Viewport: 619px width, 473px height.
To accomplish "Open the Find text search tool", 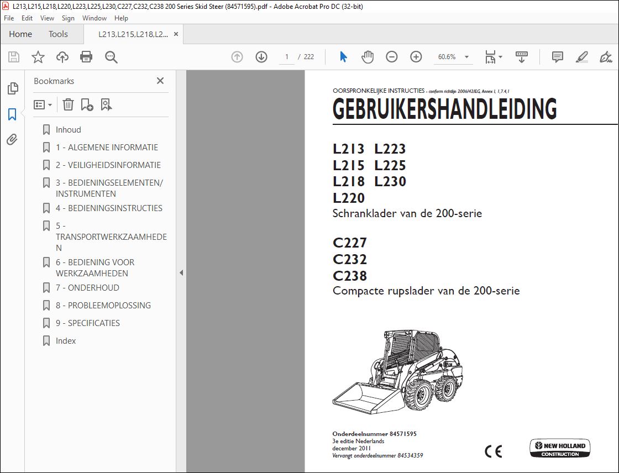I will tap(111, 57).
